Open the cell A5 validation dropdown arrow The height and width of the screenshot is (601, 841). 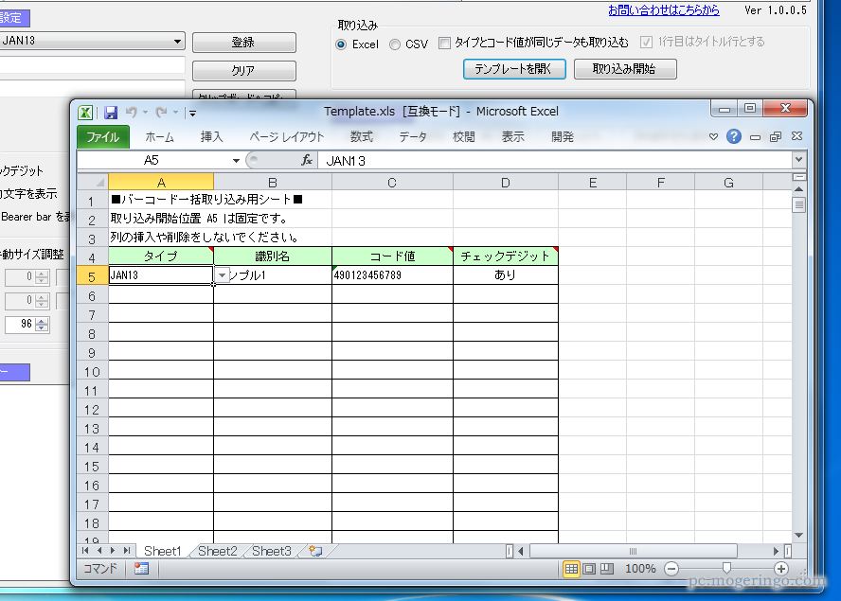click(x=223, y=275)
